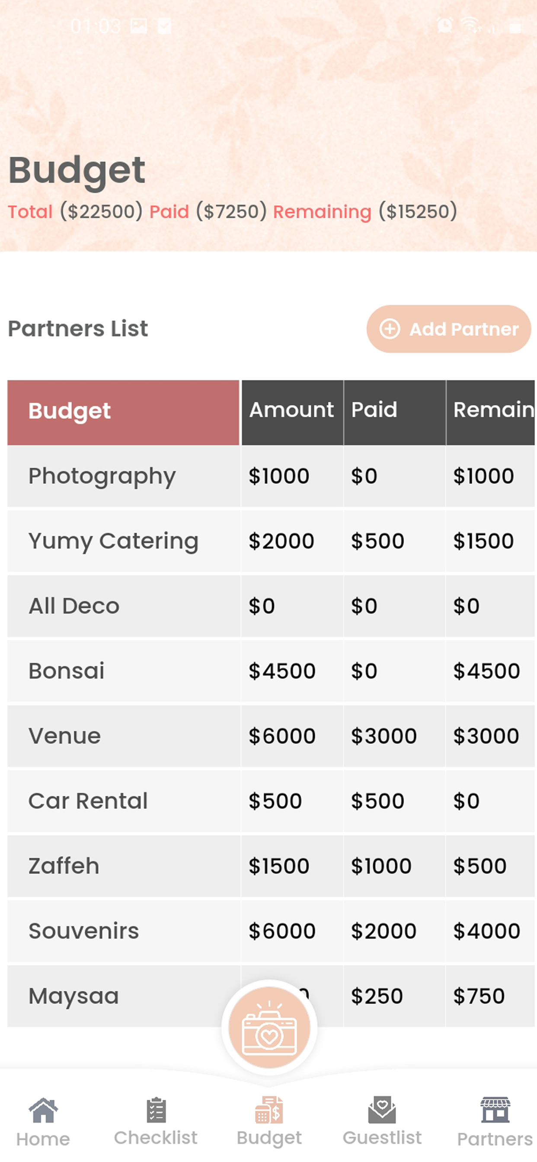Select the Photography partner row
The height and width of the screenshot is (1162, 537).
(271, 476)
